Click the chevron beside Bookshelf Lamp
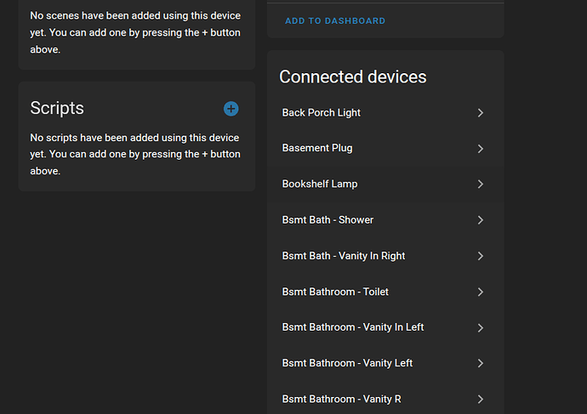587x414 pixels. [x=481, y=184]
